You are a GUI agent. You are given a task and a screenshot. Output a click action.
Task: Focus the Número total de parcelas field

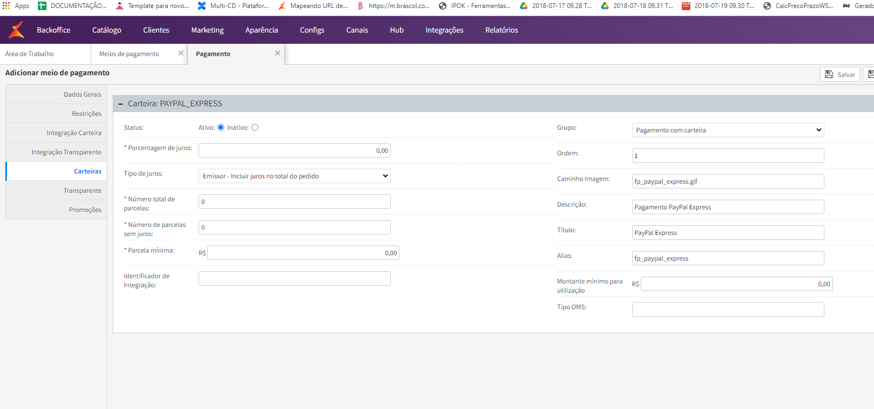pyautogui.click(x=295, y=202)
